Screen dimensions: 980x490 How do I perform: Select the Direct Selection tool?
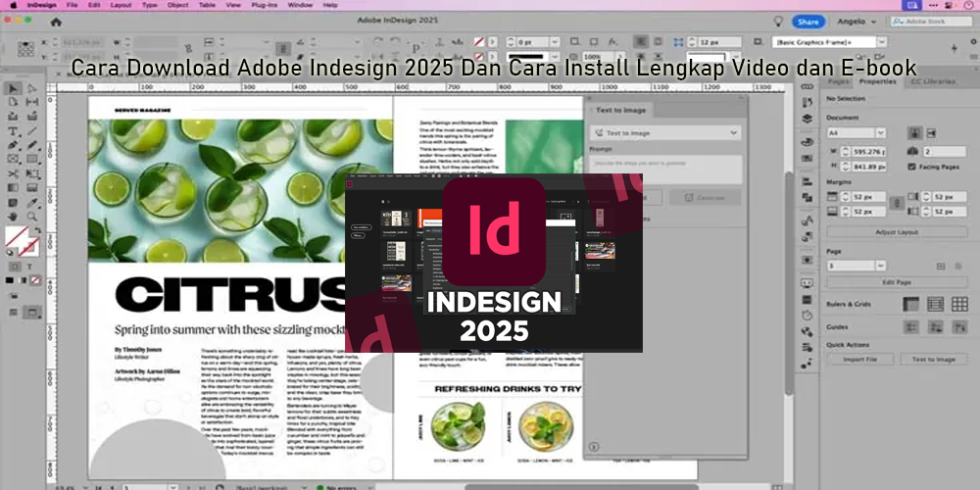(x=32, y=89)
